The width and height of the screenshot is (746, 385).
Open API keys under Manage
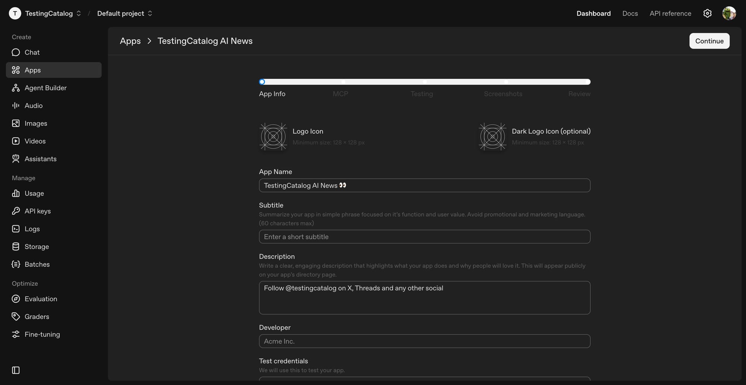click(x=37, y=211)
